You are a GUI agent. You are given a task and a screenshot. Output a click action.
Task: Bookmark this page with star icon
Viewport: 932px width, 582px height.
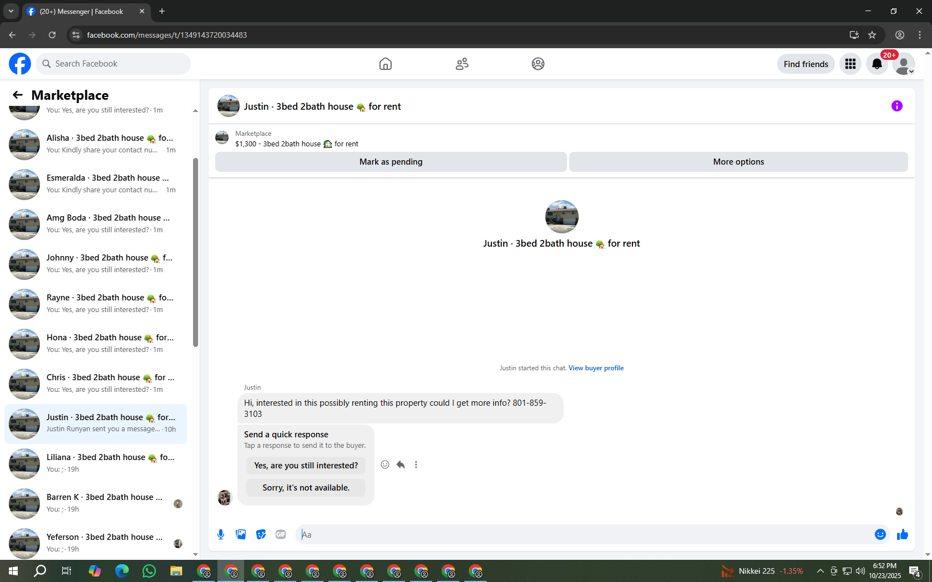click(872, 35)
